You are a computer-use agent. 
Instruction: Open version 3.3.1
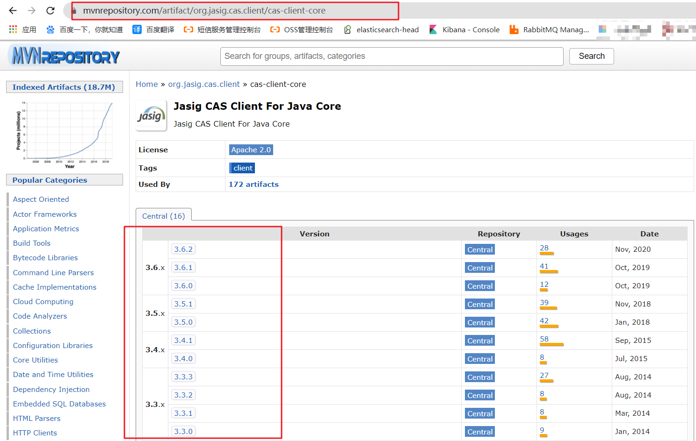(x=183, y=413)
